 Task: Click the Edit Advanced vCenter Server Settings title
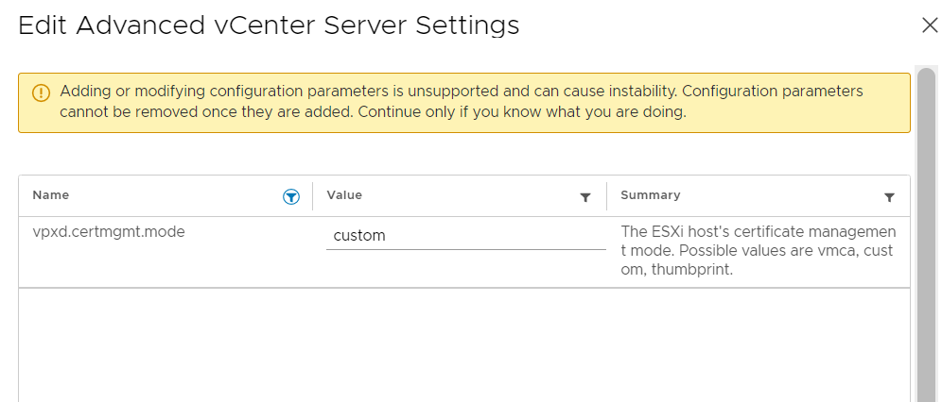(269, 25)
